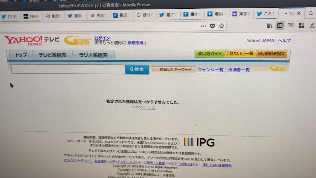Switch to the 最近 tab
316x178 pixels.
pos(121,15)
